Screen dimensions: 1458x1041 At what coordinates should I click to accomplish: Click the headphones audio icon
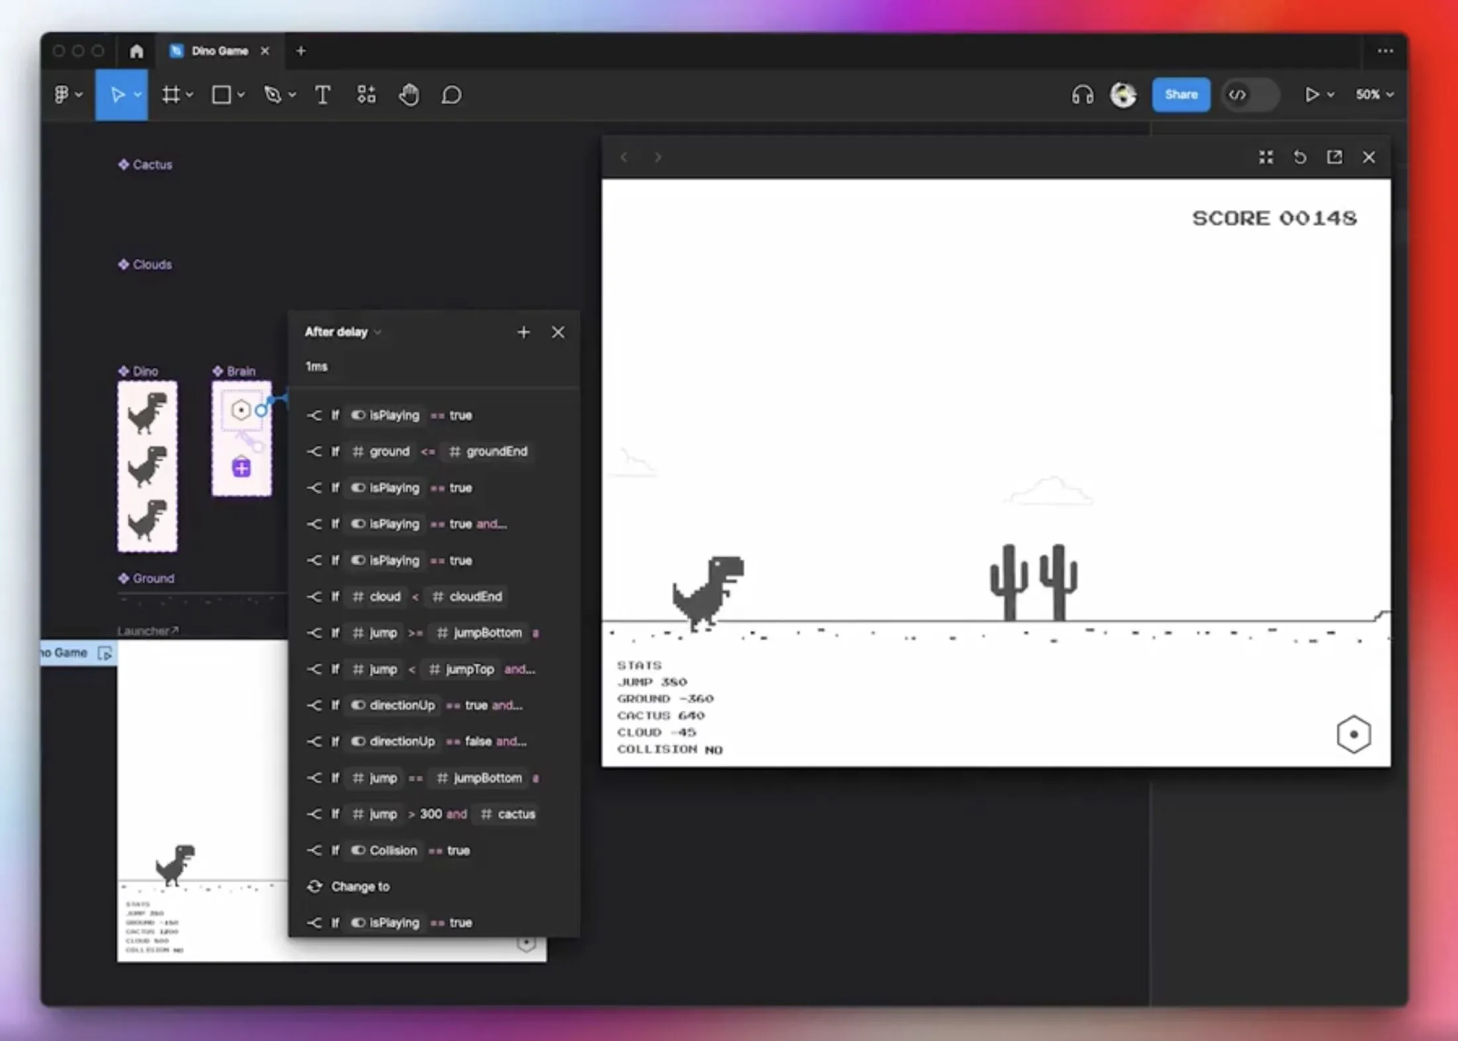1082,95
